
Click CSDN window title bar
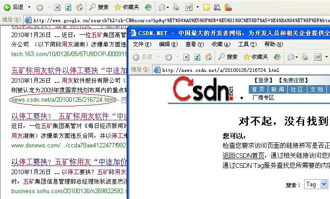[x=229, y=33]
